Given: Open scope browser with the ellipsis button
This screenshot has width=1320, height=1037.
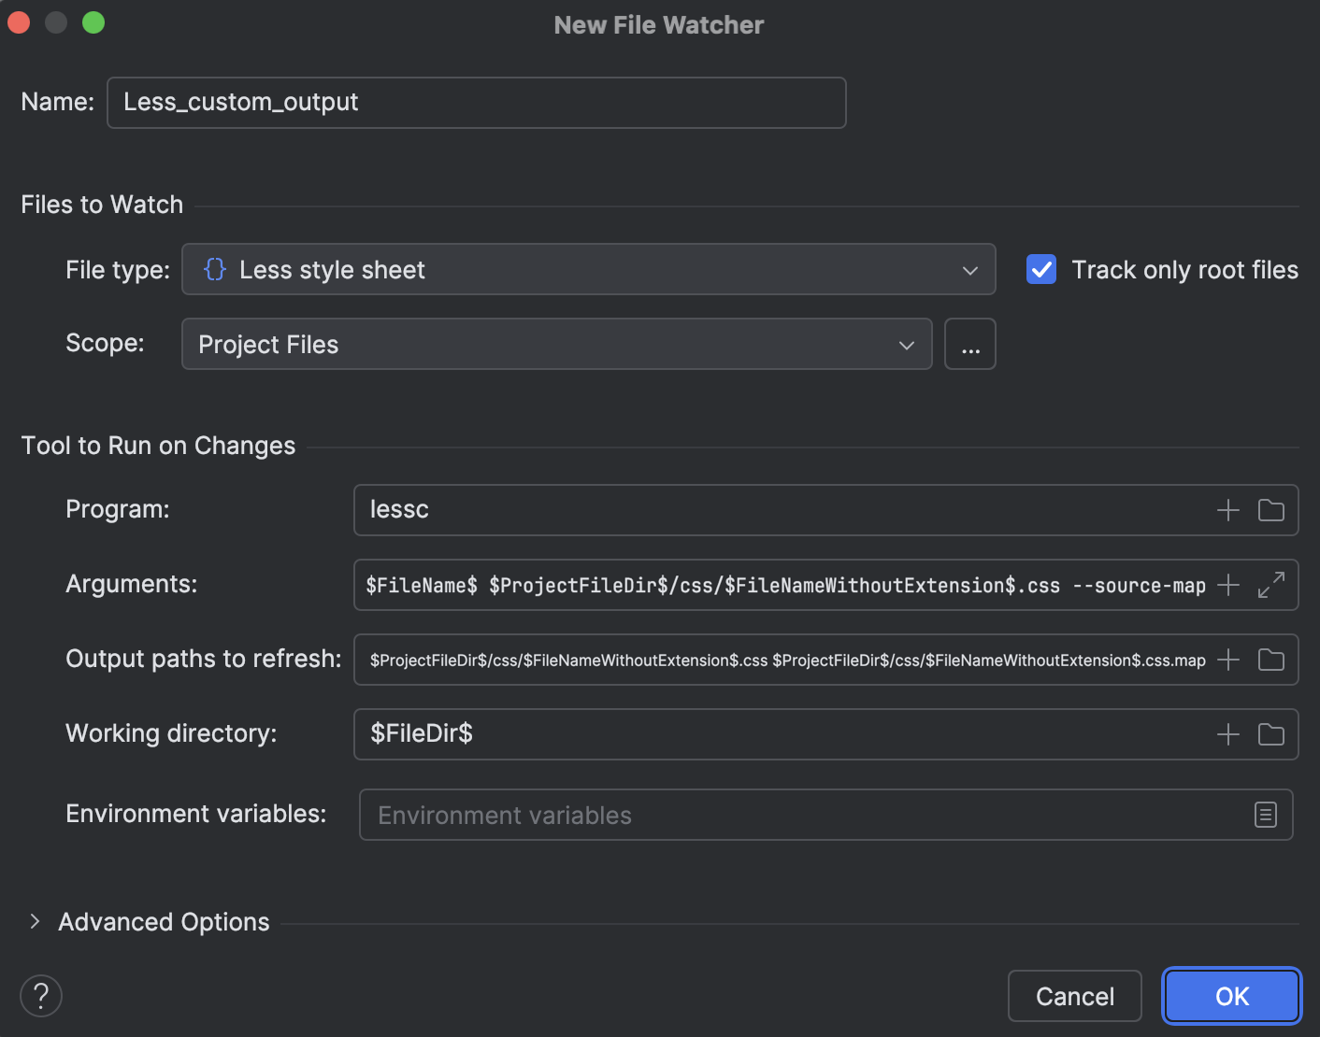Looking at the screenshot, I should tap(969, 344).
